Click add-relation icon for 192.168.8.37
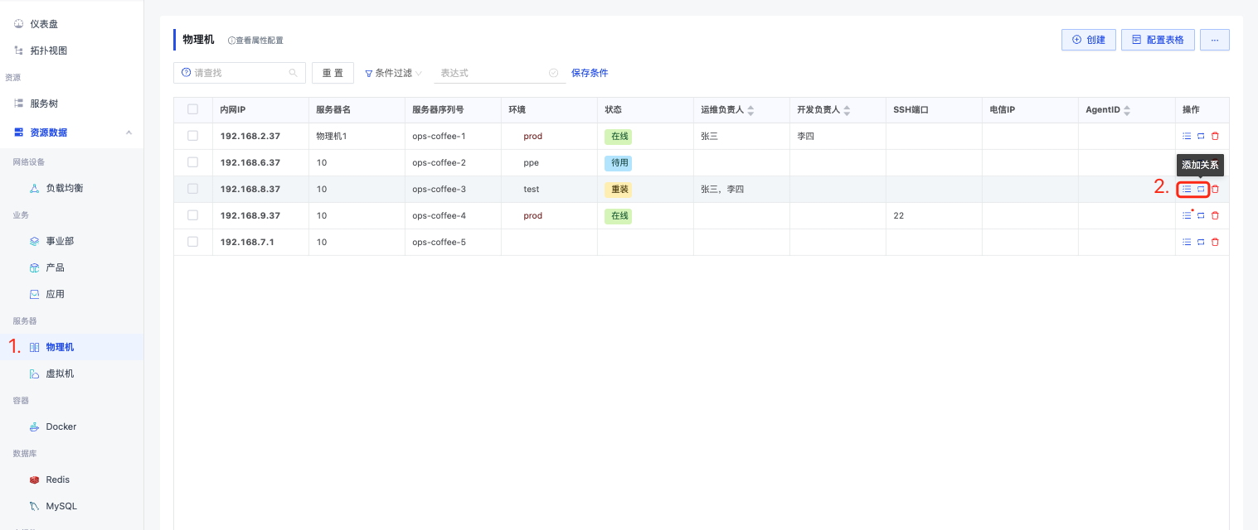The image size is (1258, 530). tap(1201, 190)
